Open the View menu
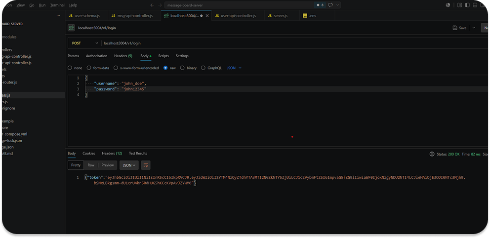 click(x=20, y=5)
